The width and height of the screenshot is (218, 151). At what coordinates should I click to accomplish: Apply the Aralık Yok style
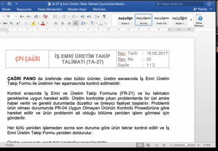[161, 20]
